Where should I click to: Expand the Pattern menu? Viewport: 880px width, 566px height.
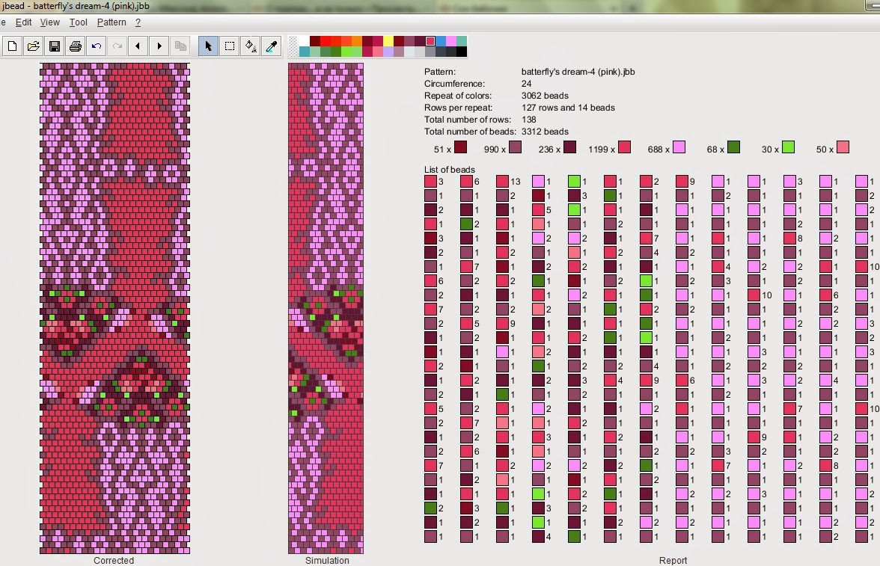click(x=111, y=22)
